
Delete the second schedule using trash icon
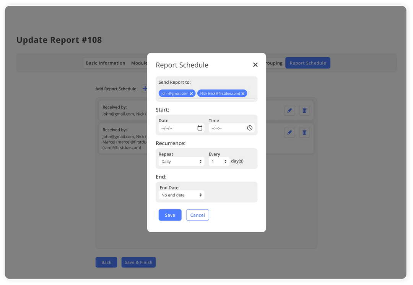[x=304, y=132]
